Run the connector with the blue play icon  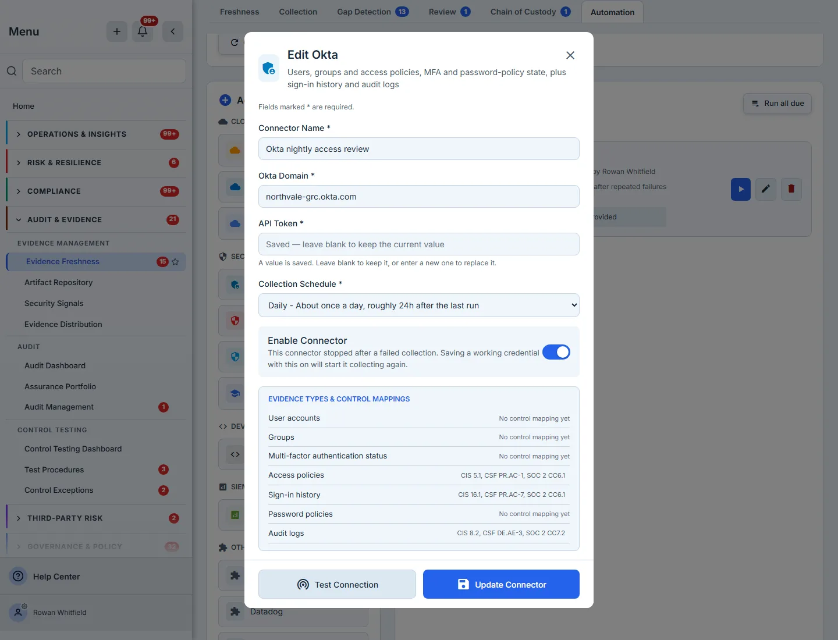tap(741, 189)
